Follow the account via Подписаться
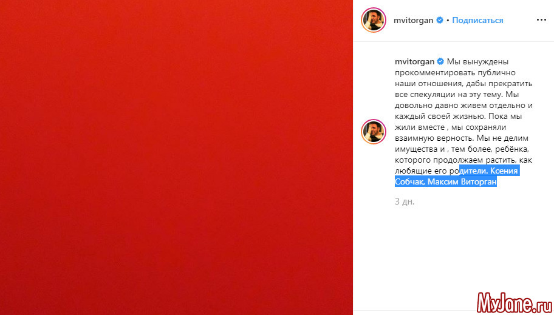This screenshot has height=315, width=554. click(x=477, y=20)
